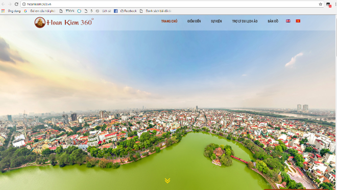The height and width of the screenshot is (190, 337).
Task: View site information icon in address bar
Action: pyautogui.click(x=24, y=4)
